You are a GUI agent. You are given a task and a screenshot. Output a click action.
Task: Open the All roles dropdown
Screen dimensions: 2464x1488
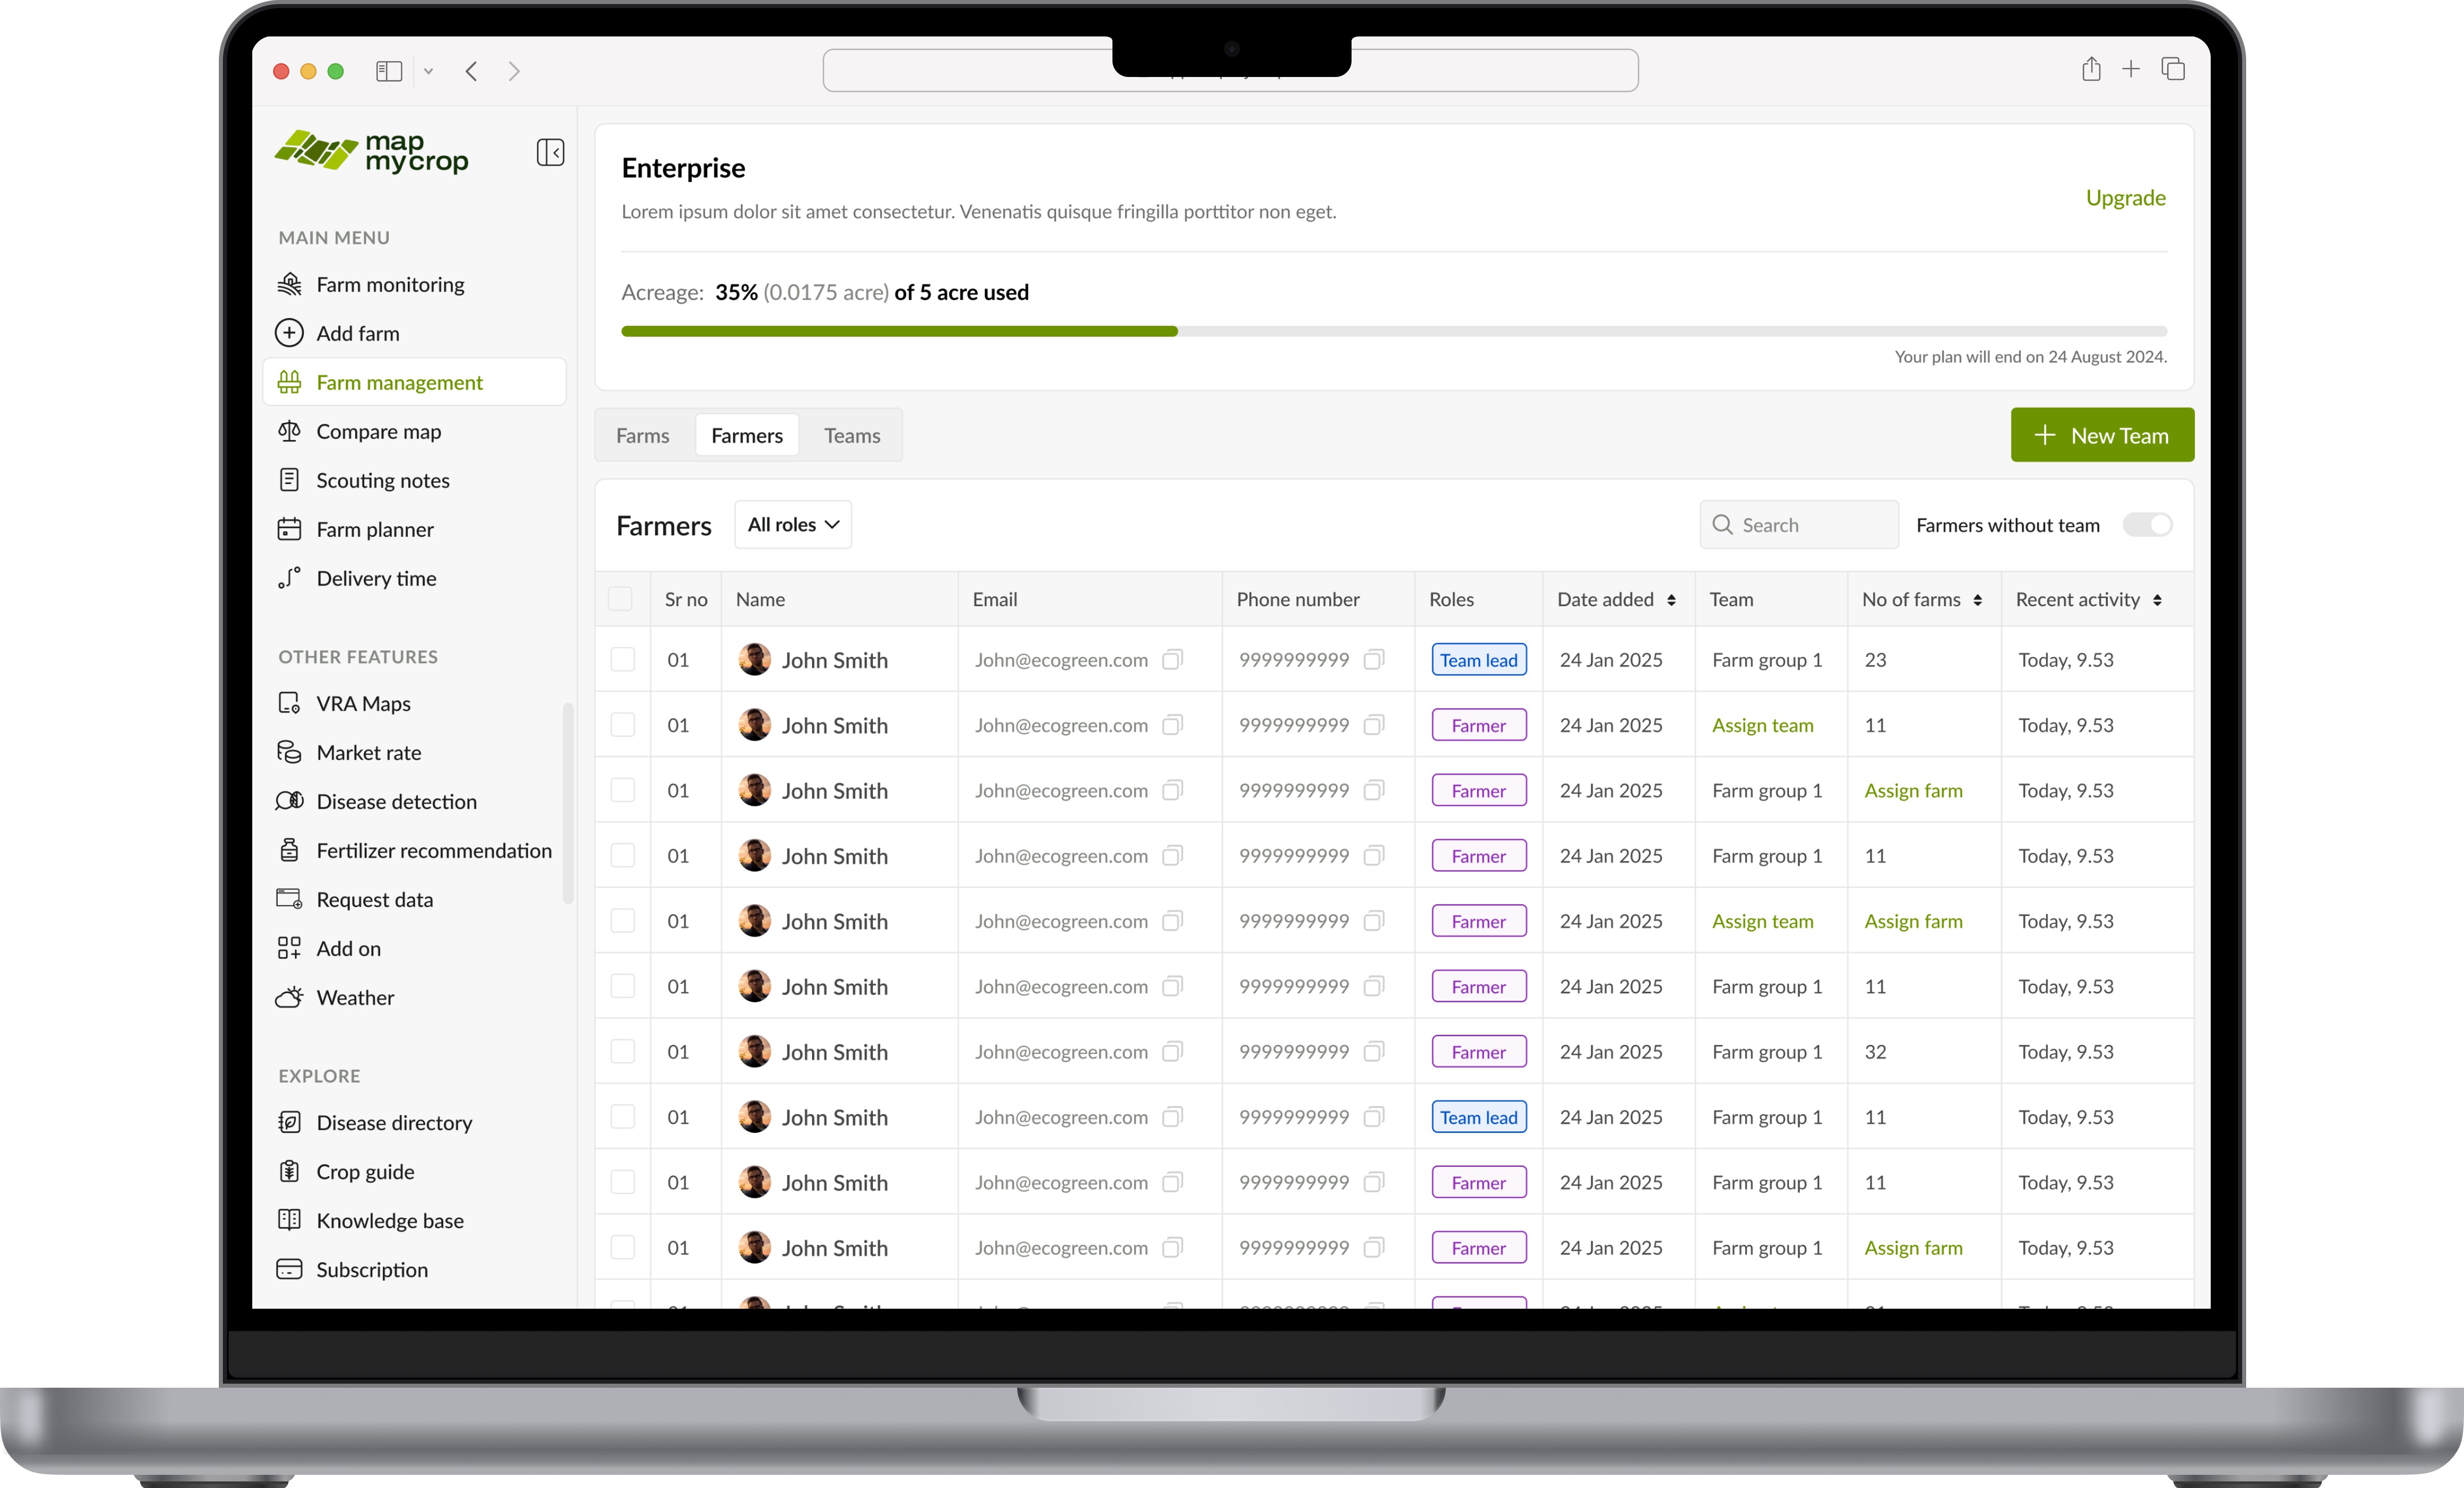792,525
